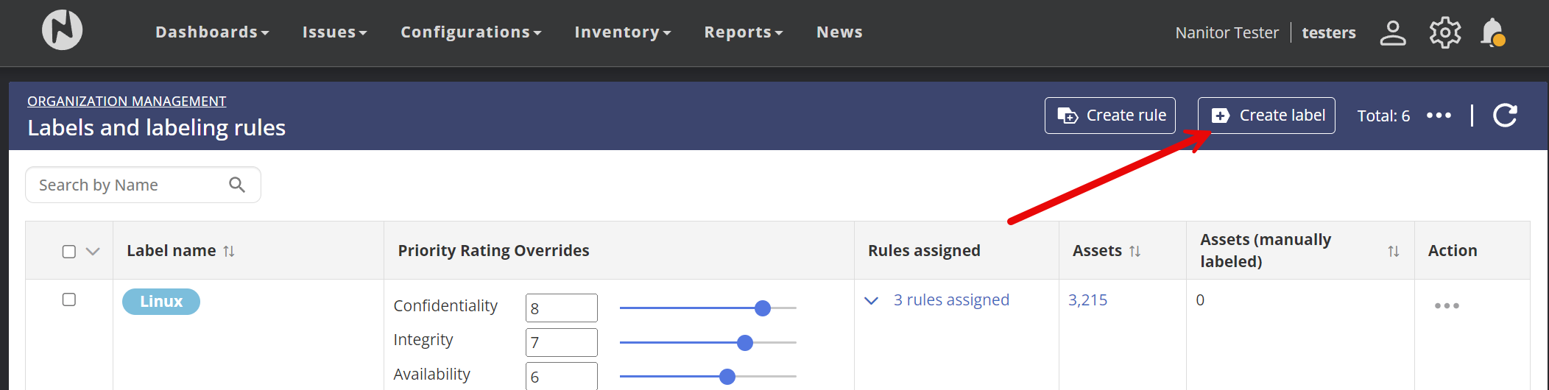This screenshot has width=1549, height=390.
Task: Toggle the select all checkbox
Action: (x=69, y=252)
